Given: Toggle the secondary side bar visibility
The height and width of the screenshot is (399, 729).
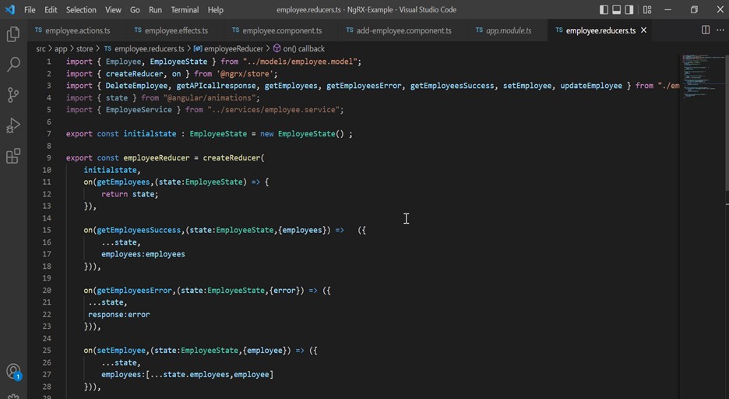Looking at the screenshot, I should (630, 10).
